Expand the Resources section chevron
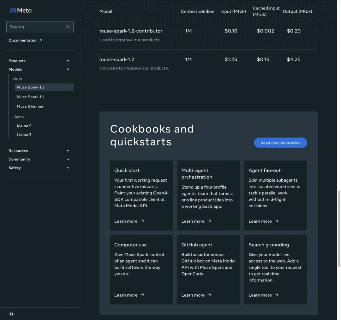 [68, 151]
